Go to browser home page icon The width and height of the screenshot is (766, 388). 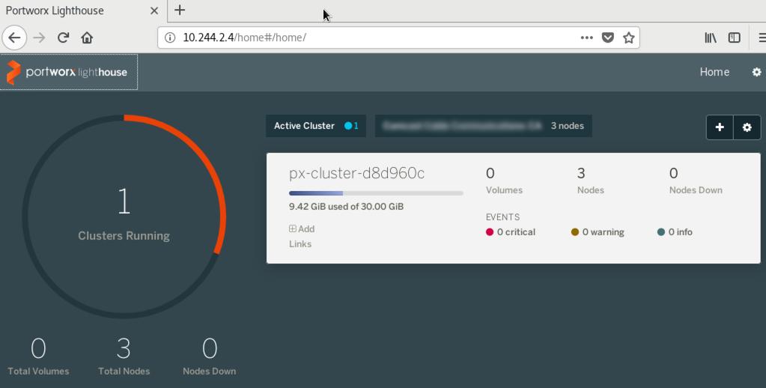click(87, 37)
